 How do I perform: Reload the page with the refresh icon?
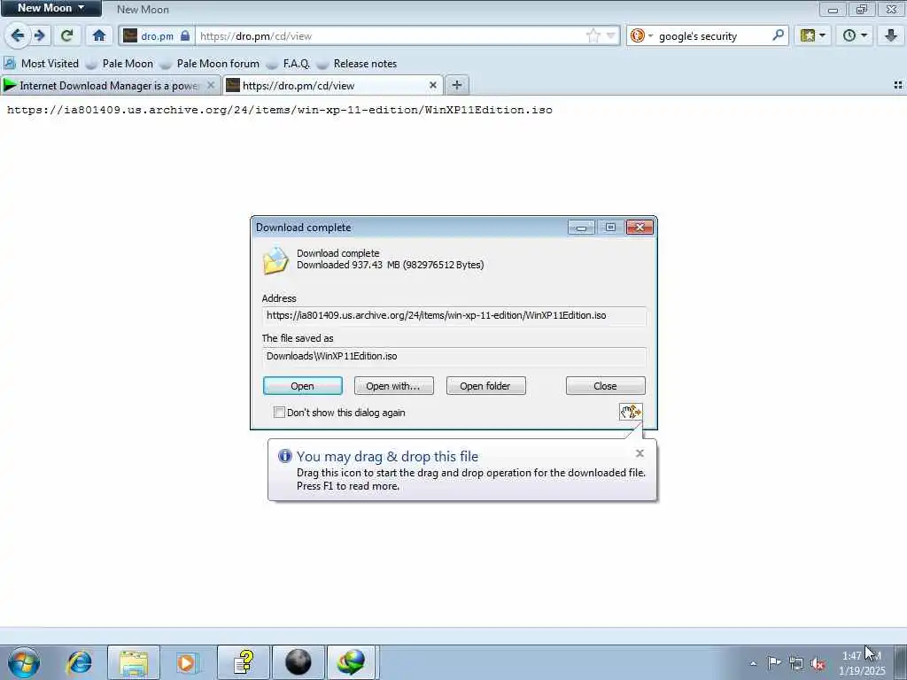point(66,35)
